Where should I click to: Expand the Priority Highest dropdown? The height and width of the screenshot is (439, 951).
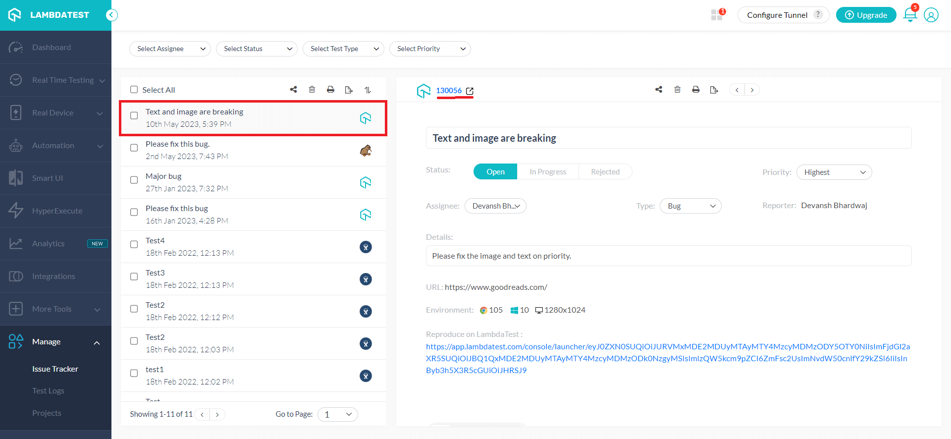(834, 172)
